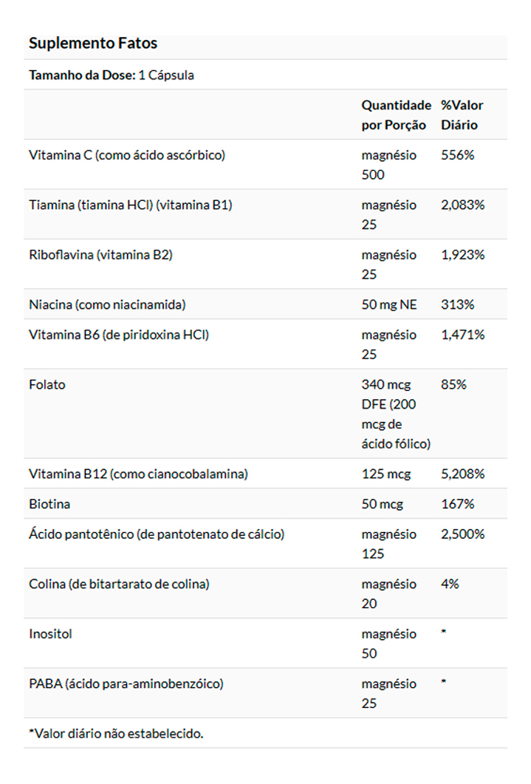Click the Inositol ingredient name
Image resolution: width=531 pixels, height=784 pixels.
(51, 634)
